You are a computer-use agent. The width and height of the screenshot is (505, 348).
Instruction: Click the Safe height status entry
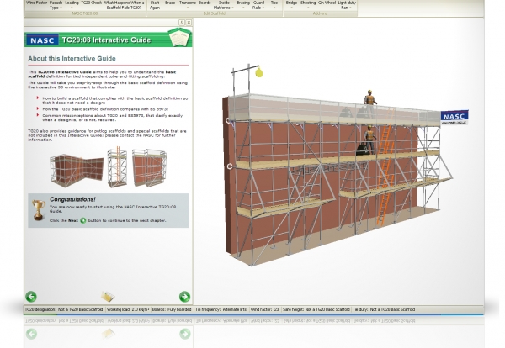pos(316,309)
